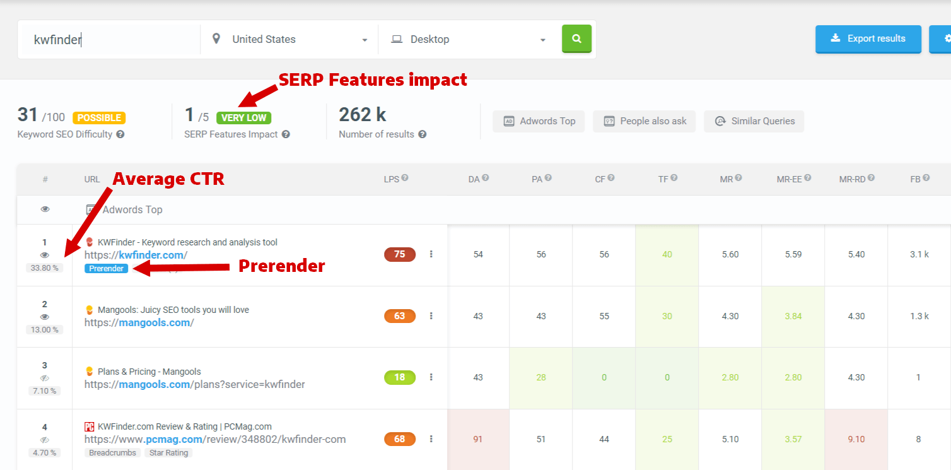Select the People also ask tab
Screen dimensions: 951x470
point(645,121)
